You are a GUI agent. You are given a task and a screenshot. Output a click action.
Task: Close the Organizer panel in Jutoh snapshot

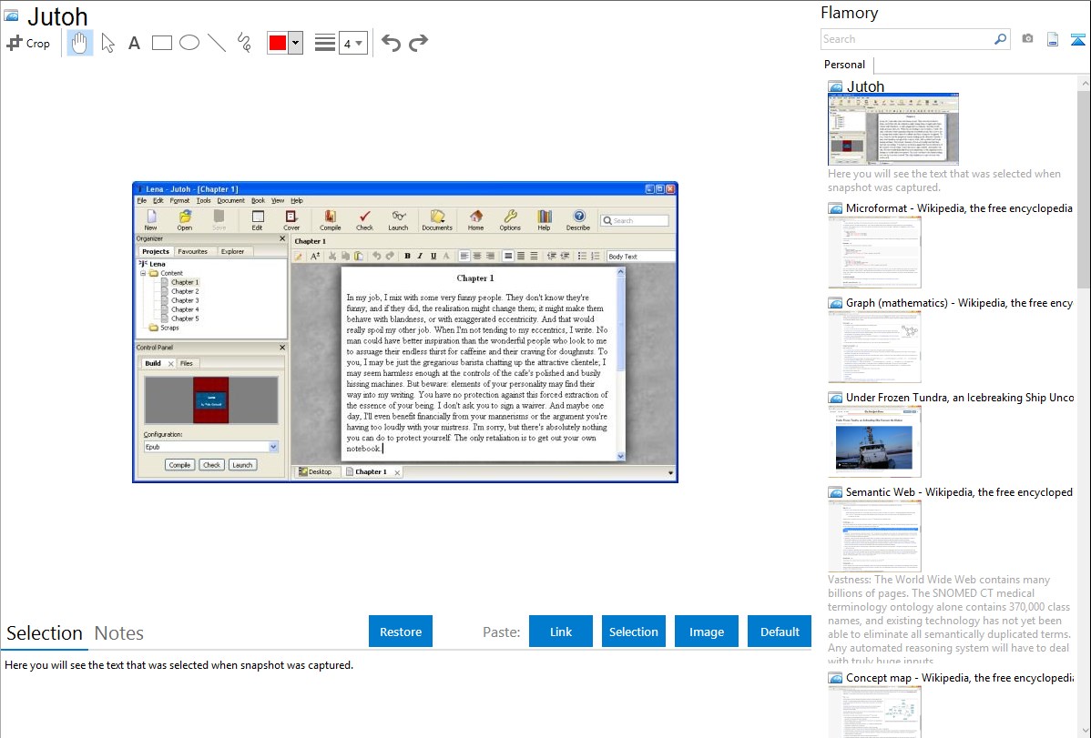tap(282, 238)
